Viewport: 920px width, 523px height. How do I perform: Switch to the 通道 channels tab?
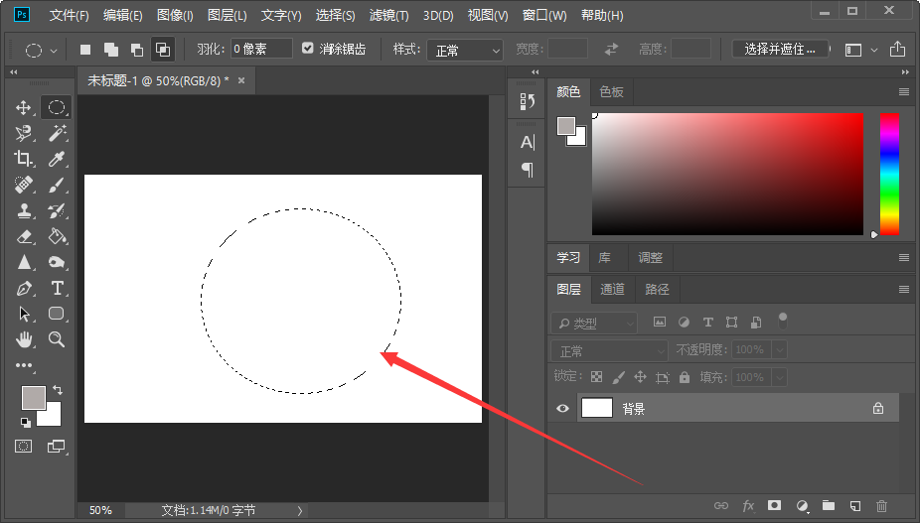(613, 289)
